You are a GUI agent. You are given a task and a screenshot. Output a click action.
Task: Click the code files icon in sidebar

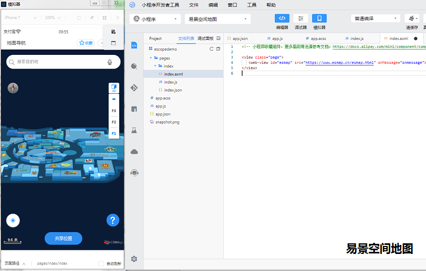pyautogui.click(x=134, y=45)
